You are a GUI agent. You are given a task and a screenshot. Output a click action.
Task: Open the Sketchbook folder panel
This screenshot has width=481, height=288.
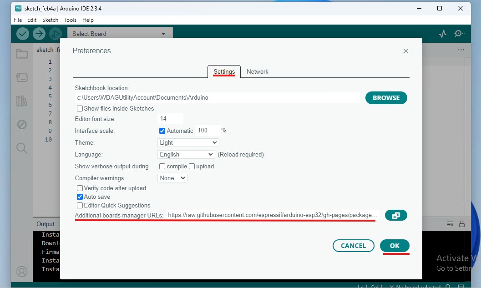pyautogui.click(x=21, y=54)
